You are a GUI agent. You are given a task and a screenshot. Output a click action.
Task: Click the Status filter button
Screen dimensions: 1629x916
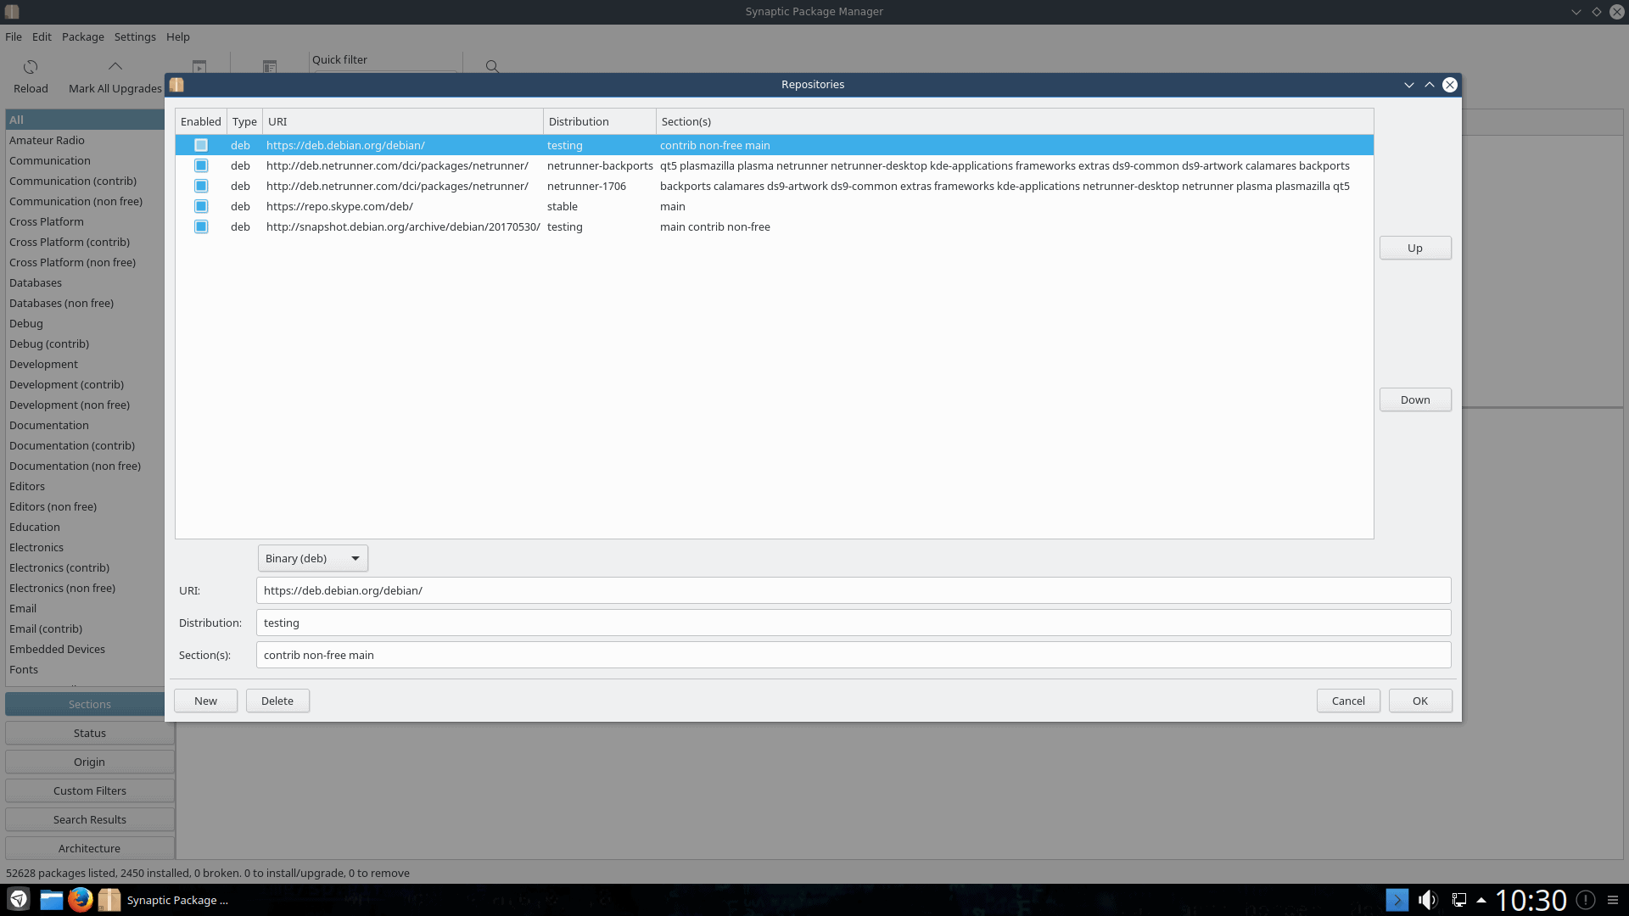[x=89, y=733]
